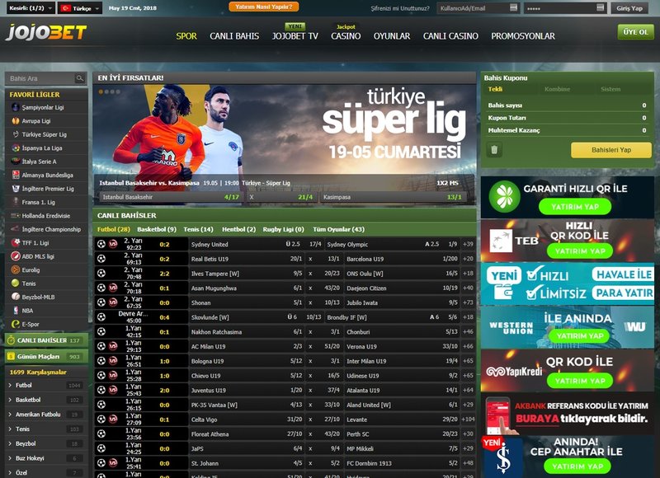Switch to the Kombine coupon tab
This screenshot has height=478, width=660.
[x=557, y=89]
